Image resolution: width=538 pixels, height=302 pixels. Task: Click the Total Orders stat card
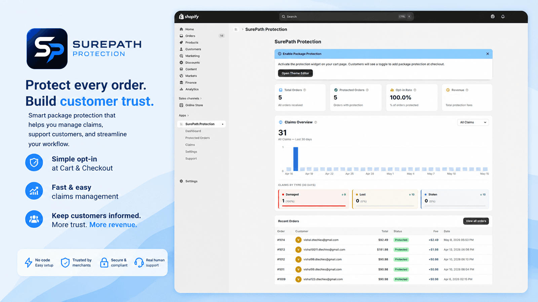300,98
